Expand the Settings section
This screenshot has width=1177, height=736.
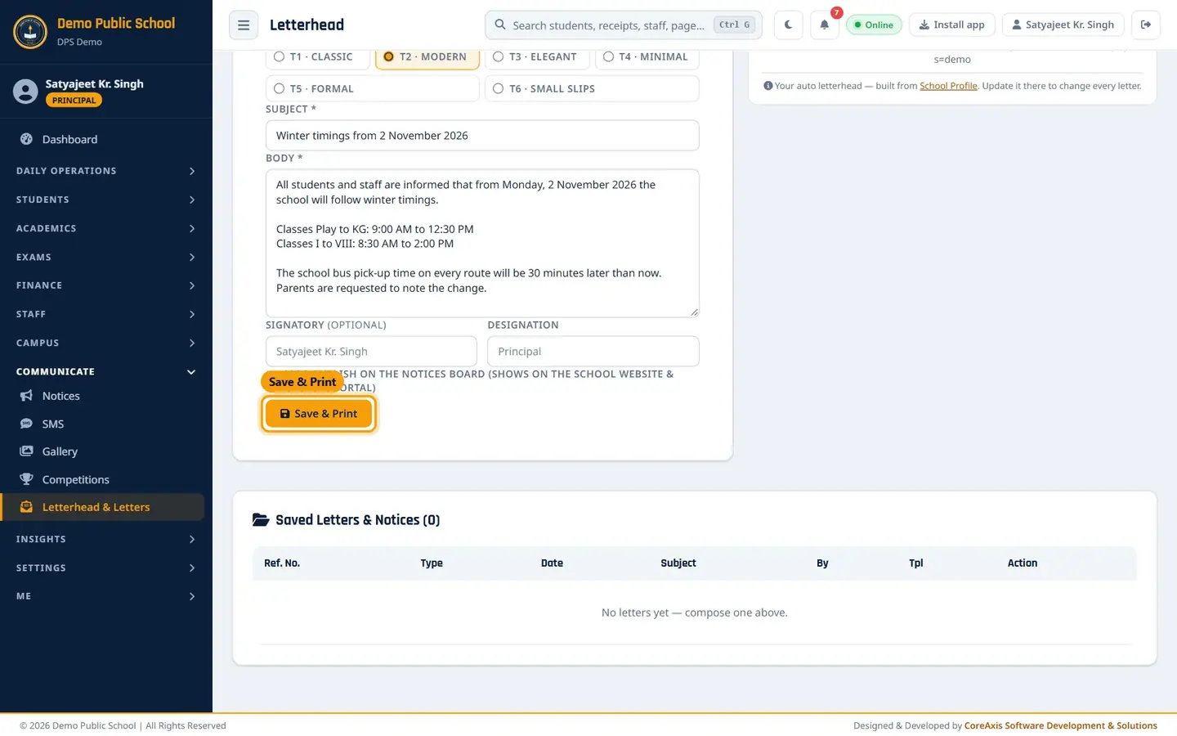(106, 568)
